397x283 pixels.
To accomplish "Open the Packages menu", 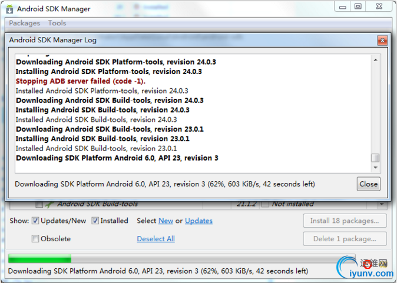I will [25, 23].
